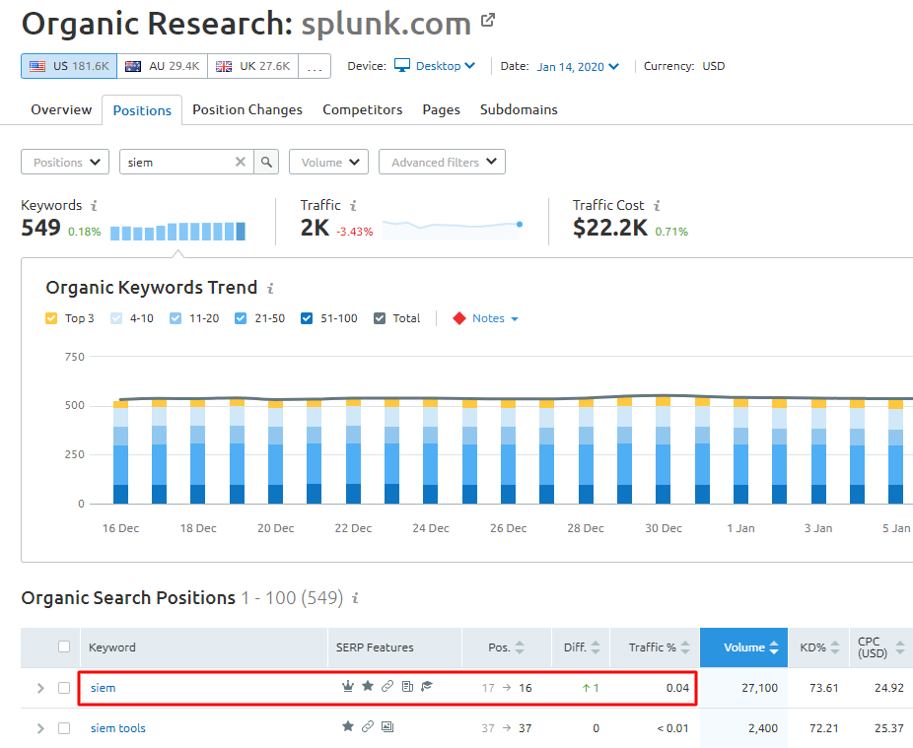Switch to the Pages tab

click(x=441, y=109)
